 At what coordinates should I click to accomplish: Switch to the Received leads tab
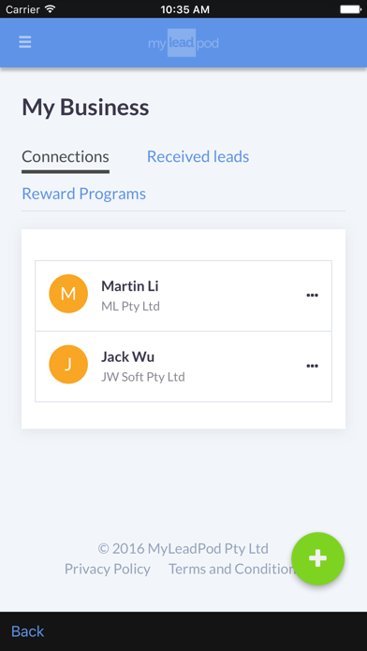tap(198, 156)
